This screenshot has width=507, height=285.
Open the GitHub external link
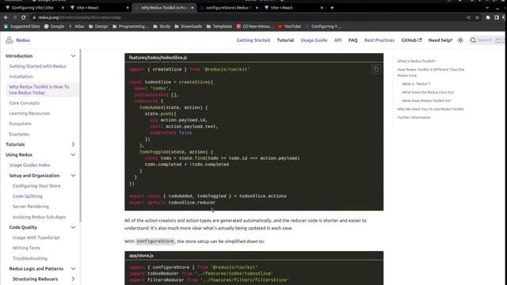[411, 40]
